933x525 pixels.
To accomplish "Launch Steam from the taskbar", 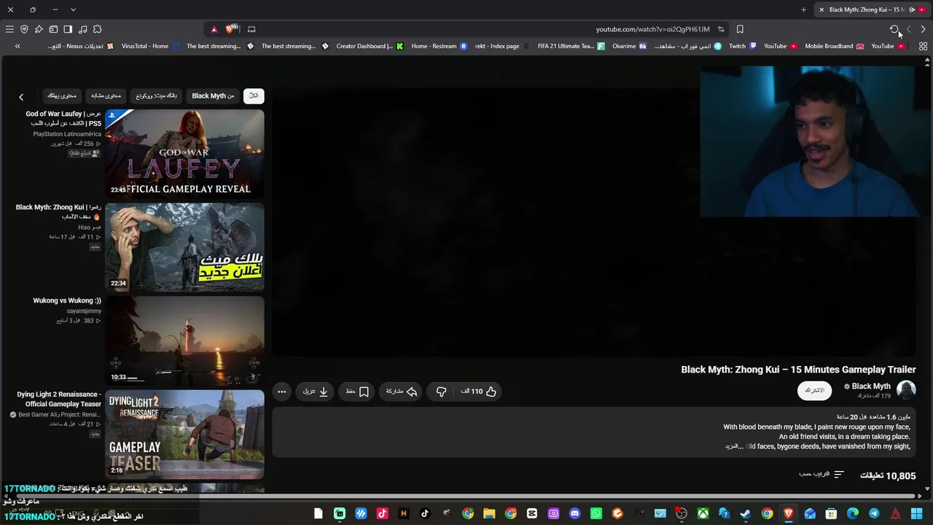I will (x=745, y=514).
